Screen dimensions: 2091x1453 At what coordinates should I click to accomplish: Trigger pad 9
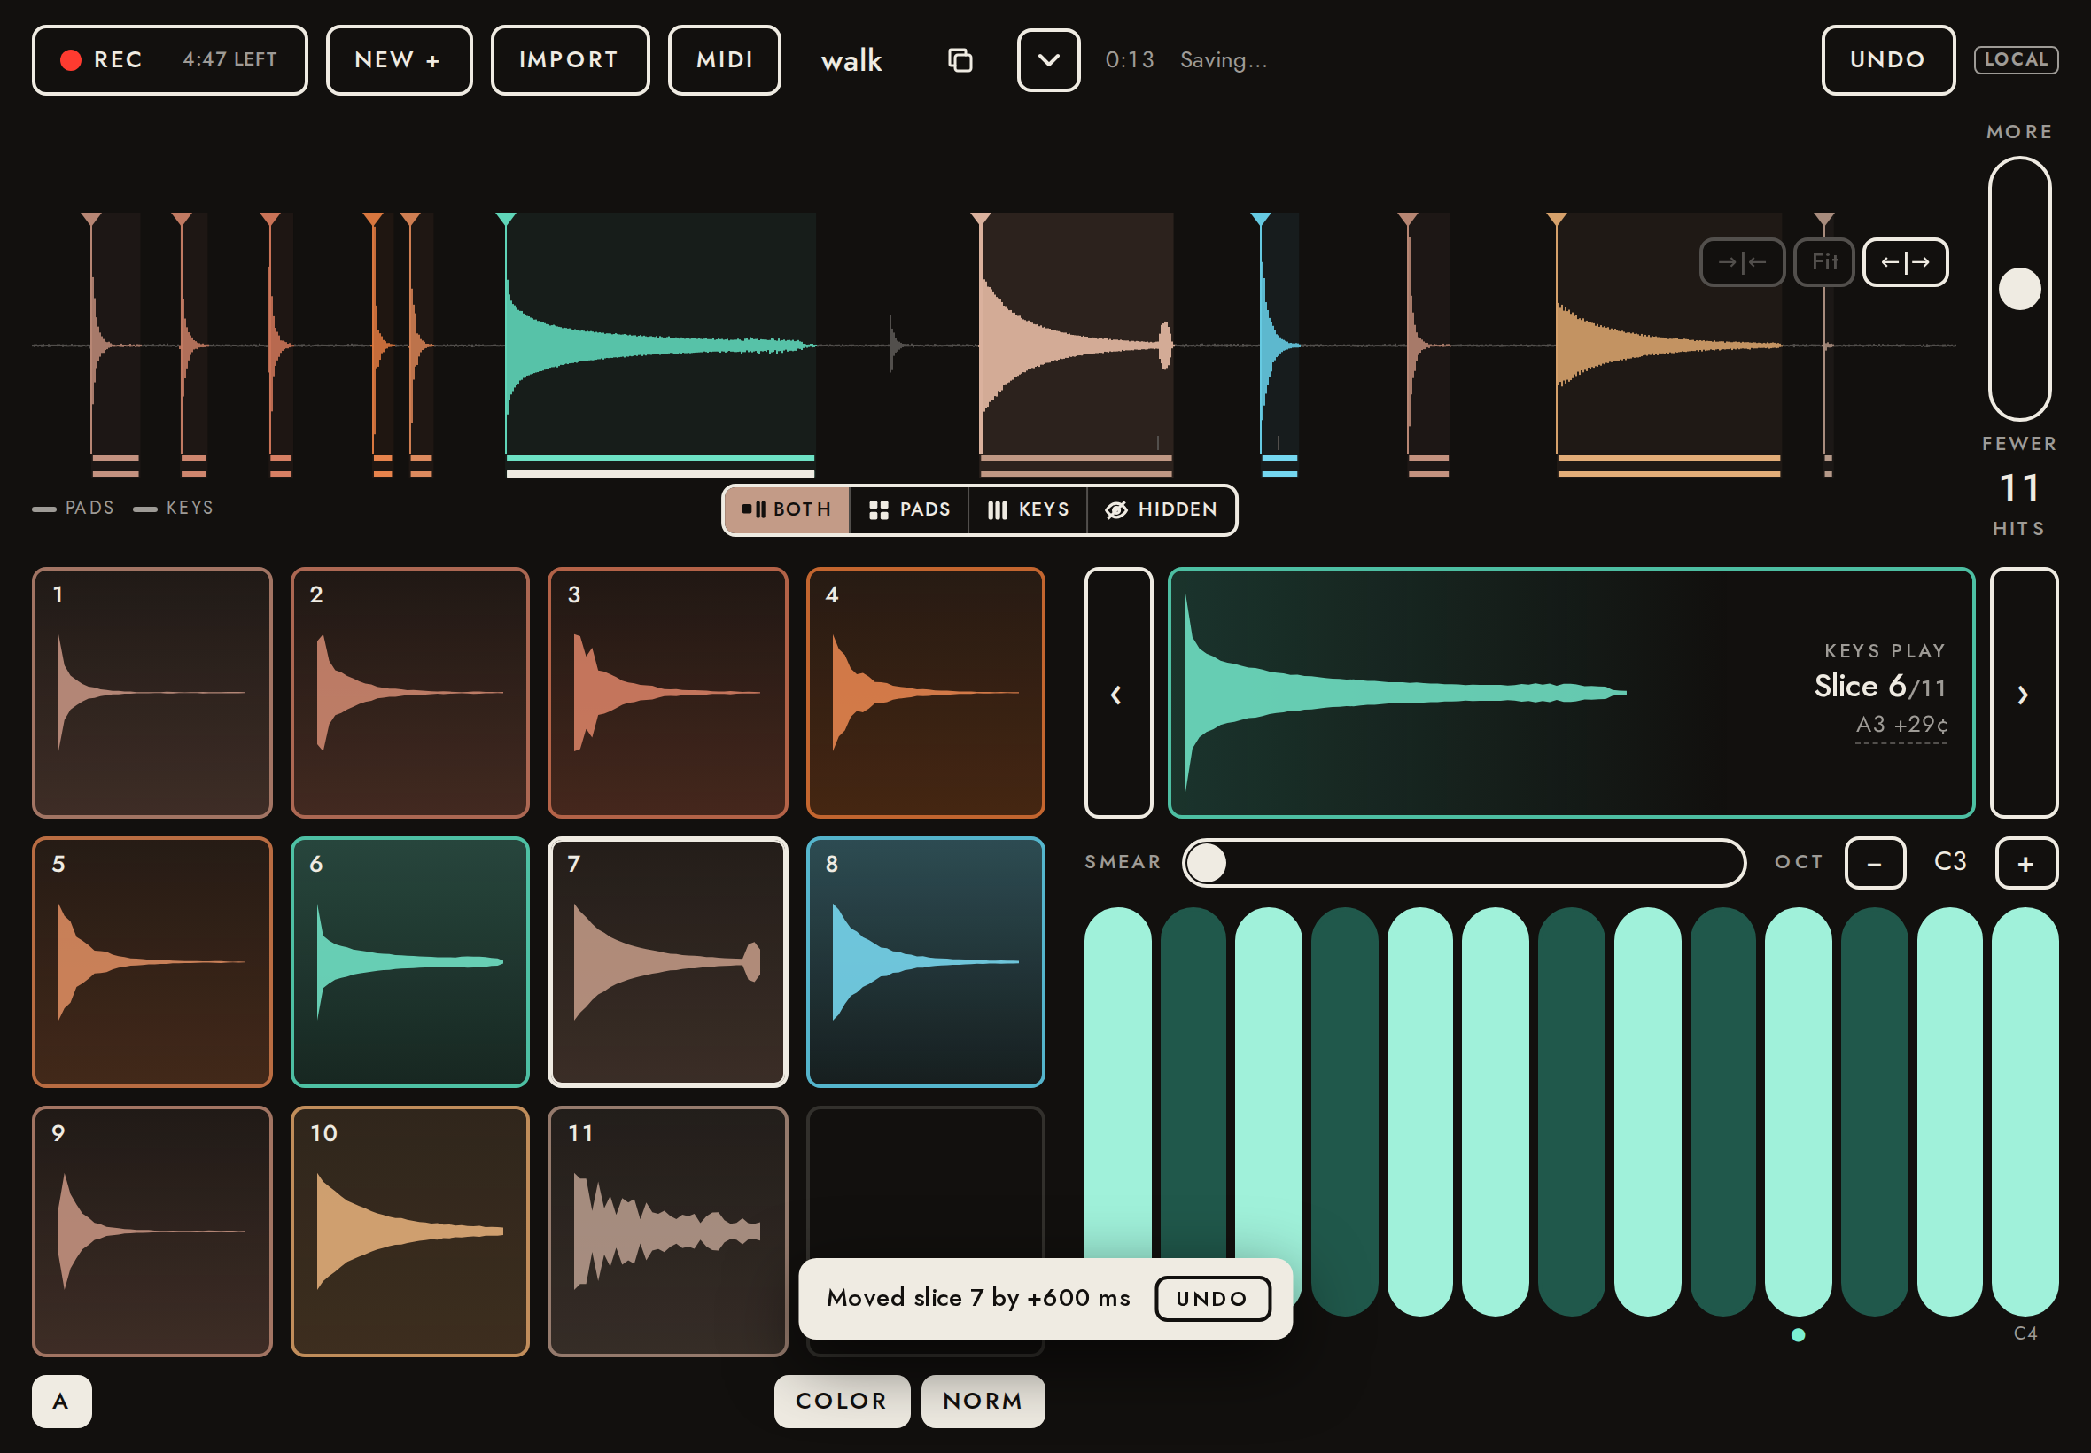click(152, 1232)
